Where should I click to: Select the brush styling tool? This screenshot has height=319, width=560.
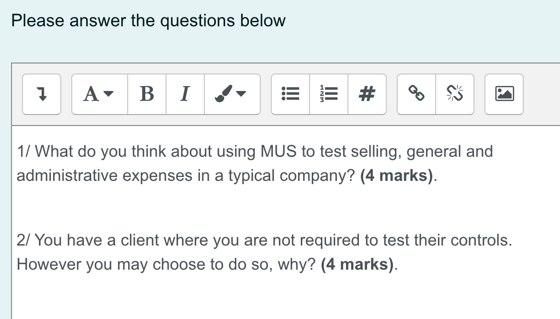[x=225, y=94]
